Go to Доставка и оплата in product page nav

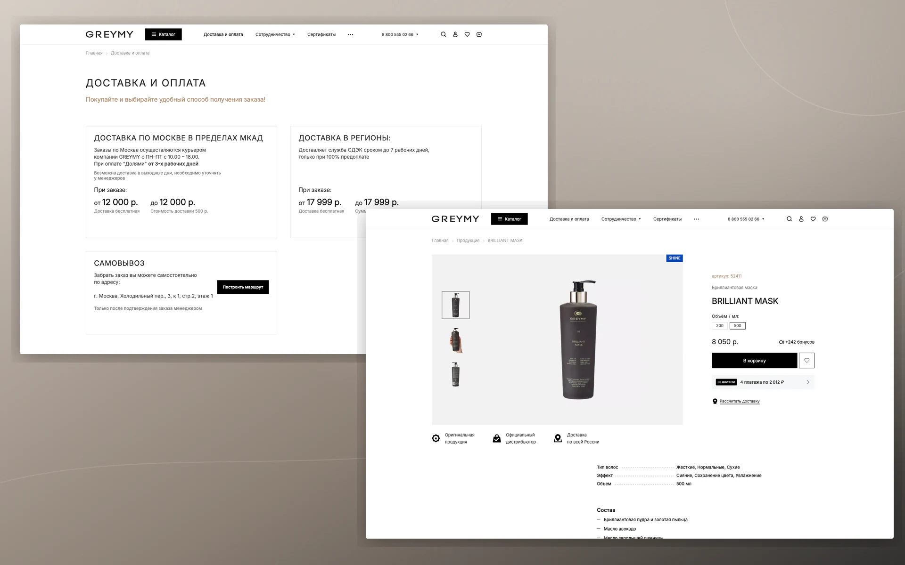569,219
